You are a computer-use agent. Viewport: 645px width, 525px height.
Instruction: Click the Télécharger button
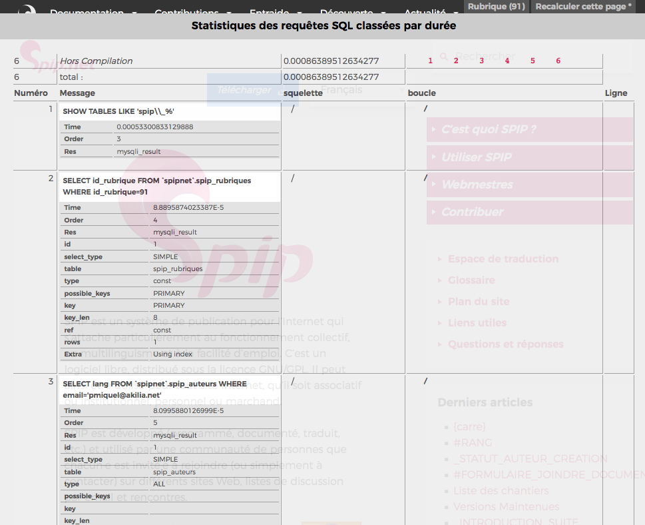click(244, 90)
